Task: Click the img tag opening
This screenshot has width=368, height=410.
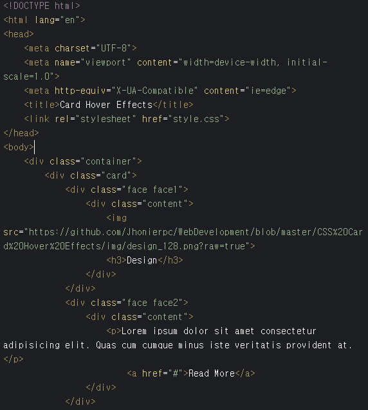Action: pyautogui.click(x=116, y=218)
